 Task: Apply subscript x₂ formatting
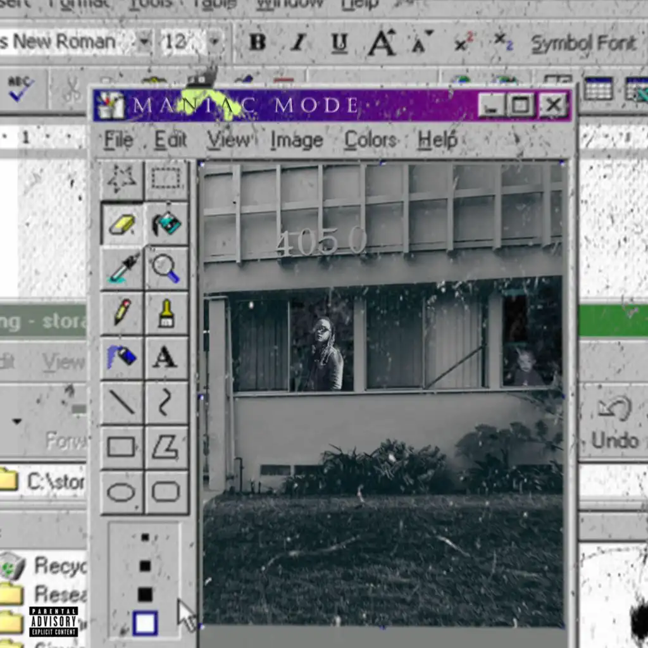tap(503, 42)
